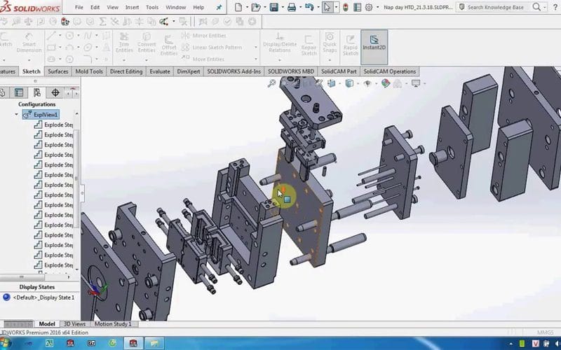This screenshot has height=350, width=561.
Task: Open the View menu
Action: coord(113,7)
